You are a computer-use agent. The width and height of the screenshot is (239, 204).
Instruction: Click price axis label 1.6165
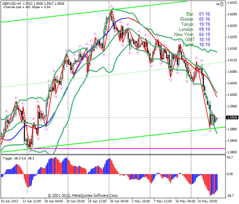coord(232,48)
